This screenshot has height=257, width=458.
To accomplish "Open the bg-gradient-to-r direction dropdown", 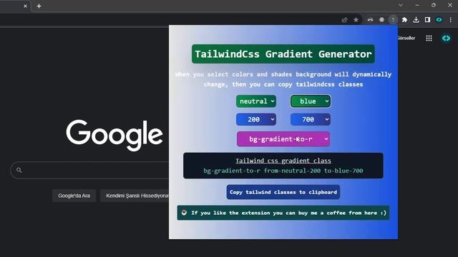I will [283, 139].
